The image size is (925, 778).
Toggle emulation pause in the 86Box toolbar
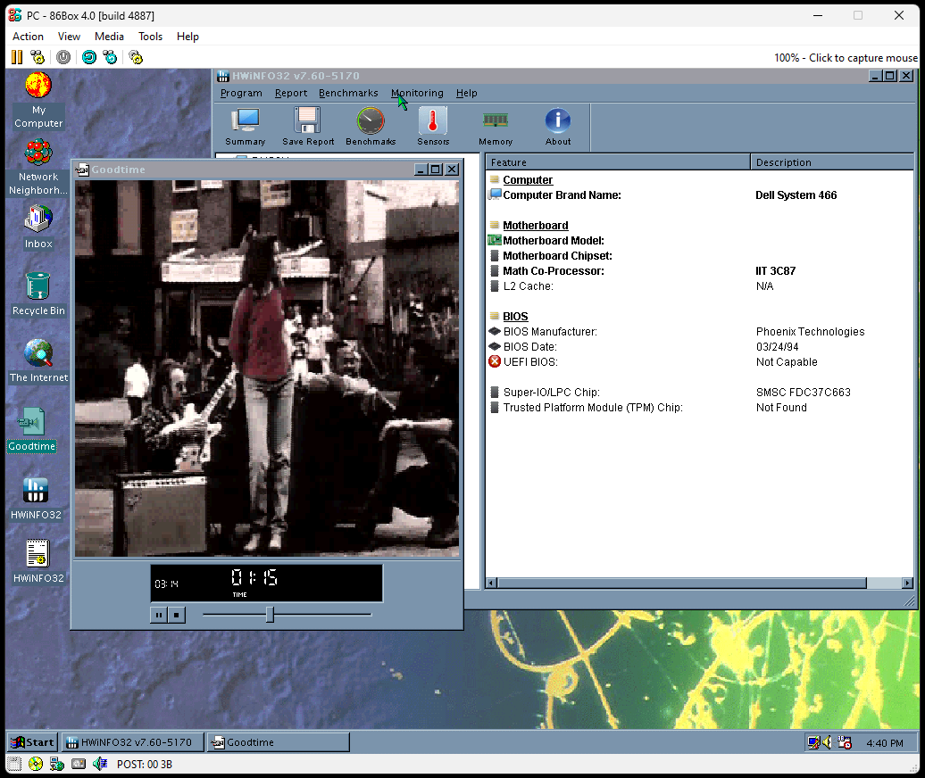pyautogui.click(x=16, y=57)
